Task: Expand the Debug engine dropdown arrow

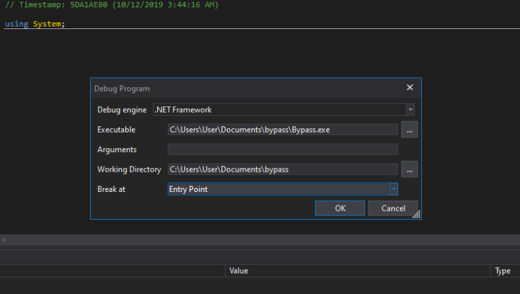Action: pos(410,109)
